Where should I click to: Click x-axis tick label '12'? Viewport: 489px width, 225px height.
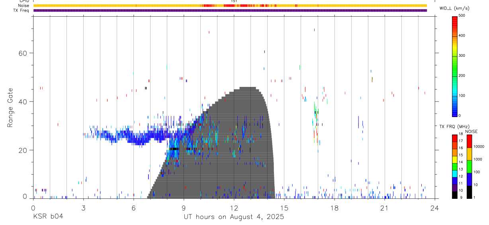point(234,208)
